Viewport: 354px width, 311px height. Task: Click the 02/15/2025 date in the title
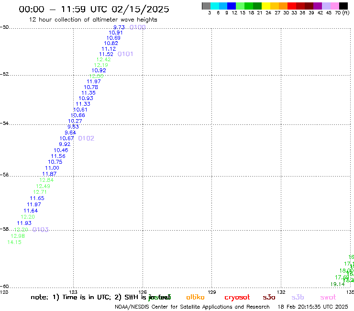pos(141,9)
